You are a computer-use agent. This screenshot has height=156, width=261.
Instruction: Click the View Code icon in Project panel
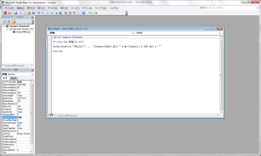coord(4,22)
